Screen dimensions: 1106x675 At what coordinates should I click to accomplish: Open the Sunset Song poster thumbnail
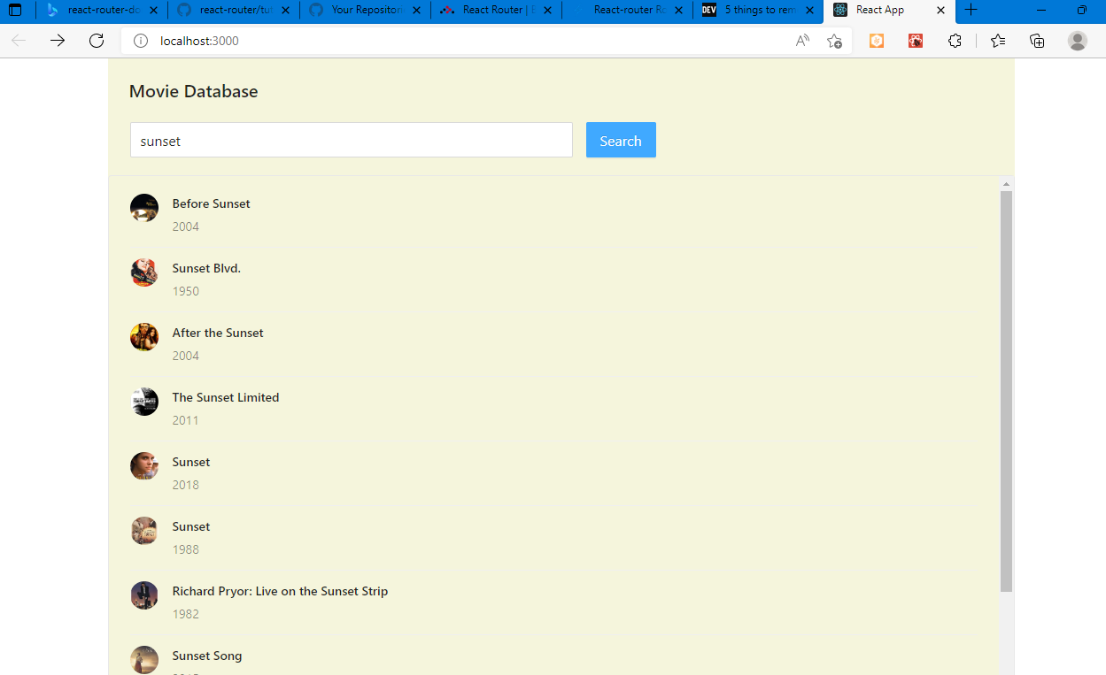(144, 660)
